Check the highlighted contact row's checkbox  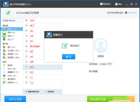(x=26, y=67)
